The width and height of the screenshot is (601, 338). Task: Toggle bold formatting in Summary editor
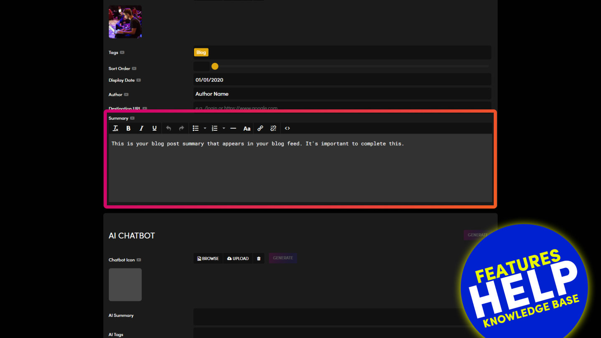pyautogui.click(x=128, y=129)
